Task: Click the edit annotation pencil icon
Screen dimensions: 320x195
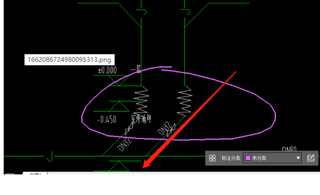Action: [x=311, y=158]
